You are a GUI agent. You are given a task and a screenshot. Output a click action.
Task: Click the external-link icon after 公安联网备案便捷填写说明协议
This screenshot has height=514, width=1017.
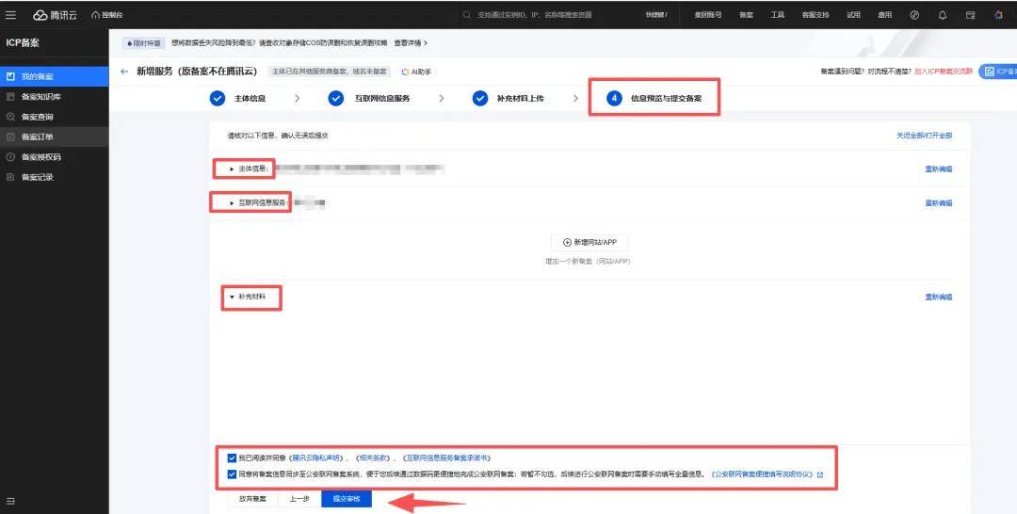click(820, 475)
